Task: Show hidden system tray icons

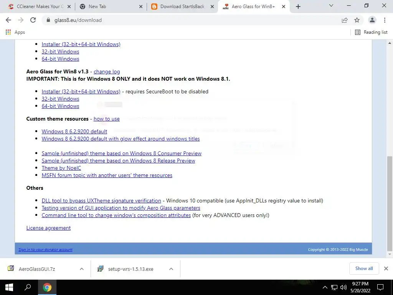Action: [x=325, y=287]
